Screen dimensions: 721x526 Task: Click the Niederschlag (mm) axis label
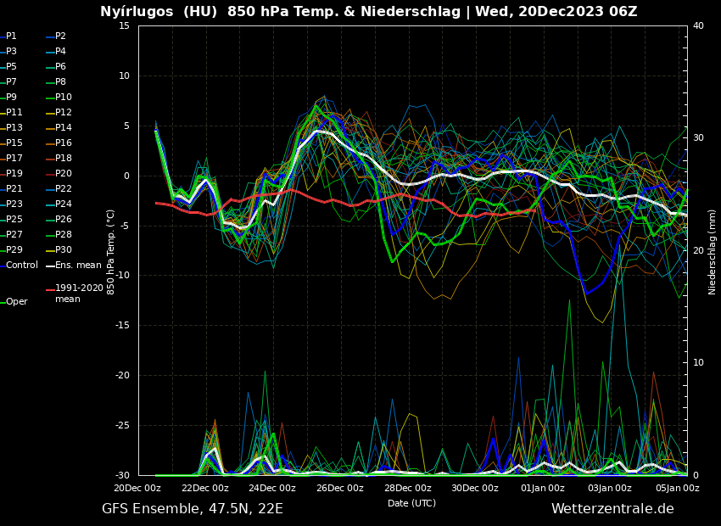(x=713, y=252)
